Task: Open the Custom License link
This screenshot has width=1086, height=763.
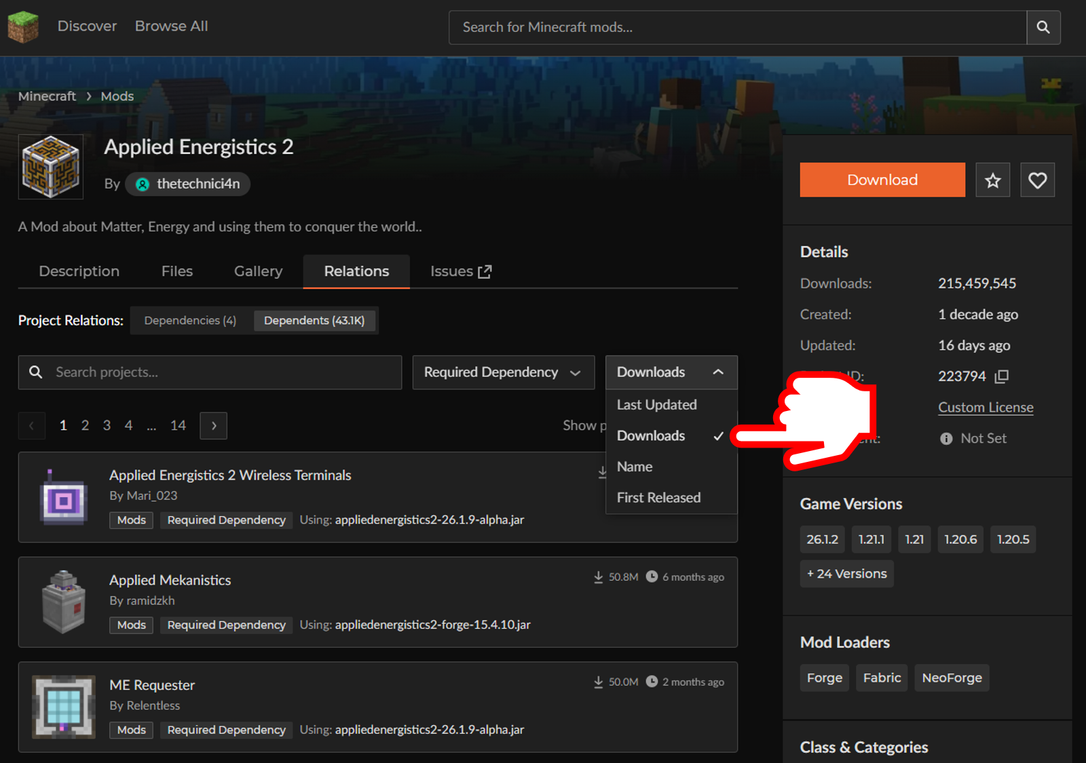Action: click(x=986, y=408)
